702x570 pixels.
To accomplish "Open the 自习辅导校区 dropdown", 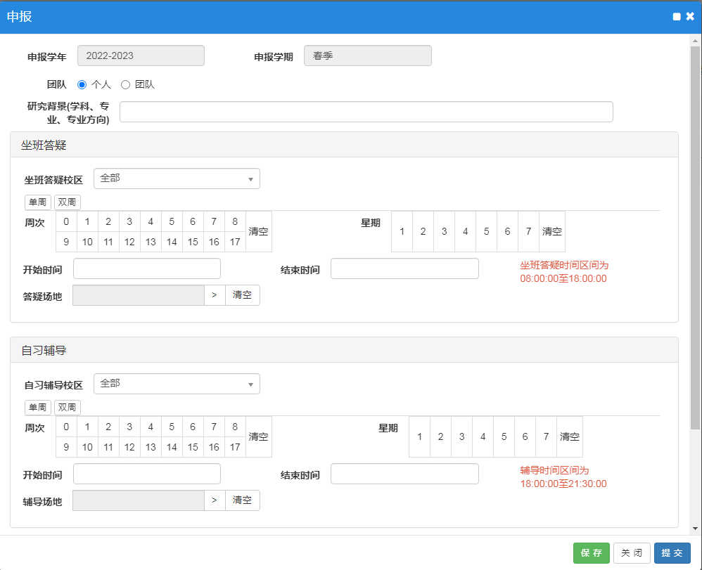I will tap(177, 384).
